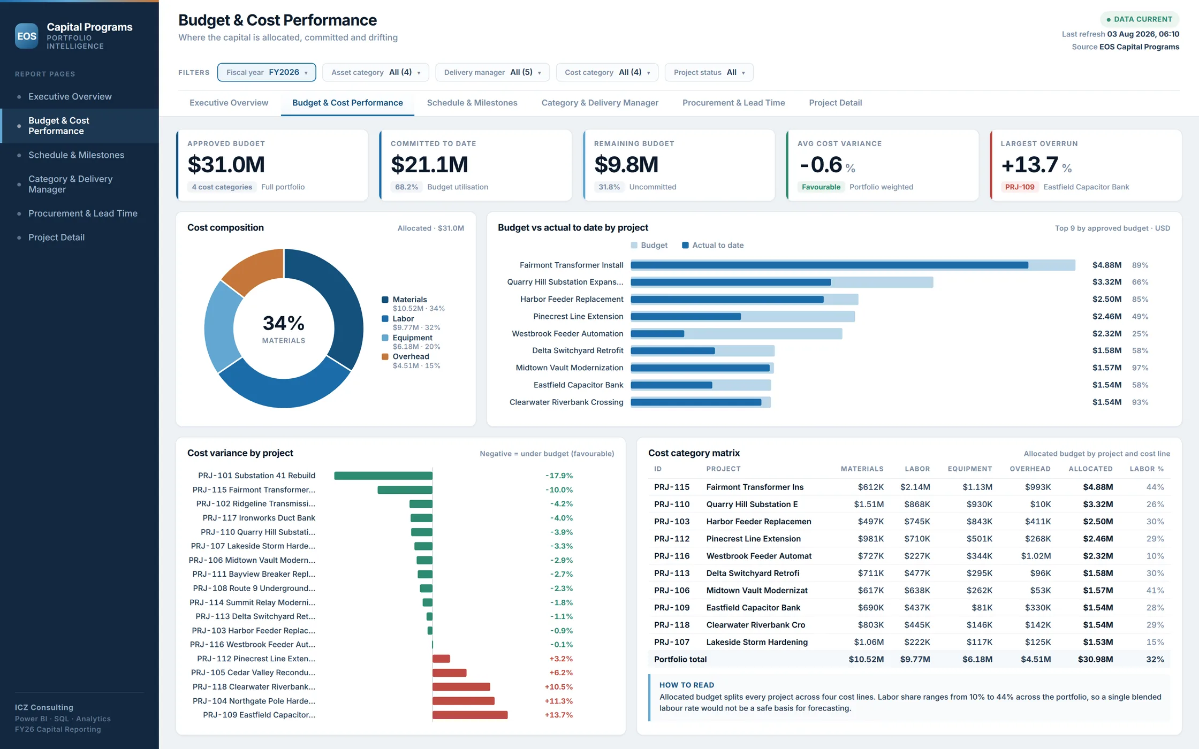Sort by the MATERIALS column header

pyautogui.click(x=862, y=469)
